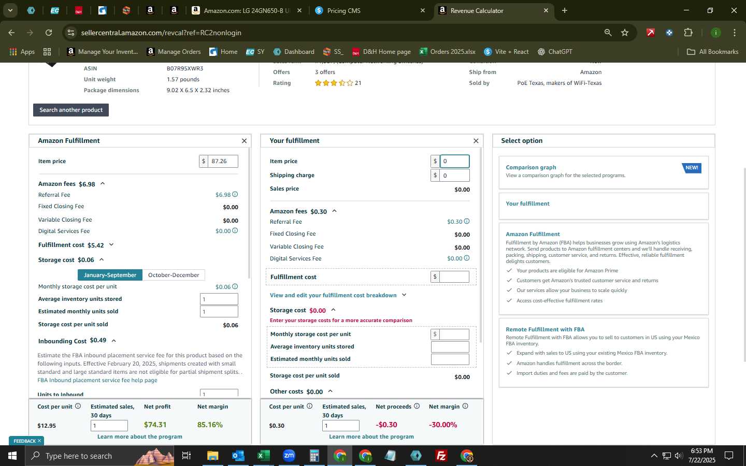Click Learn more about the program under Amazon Fulfillment
This screenshot has width=746, height=466.
140,436
